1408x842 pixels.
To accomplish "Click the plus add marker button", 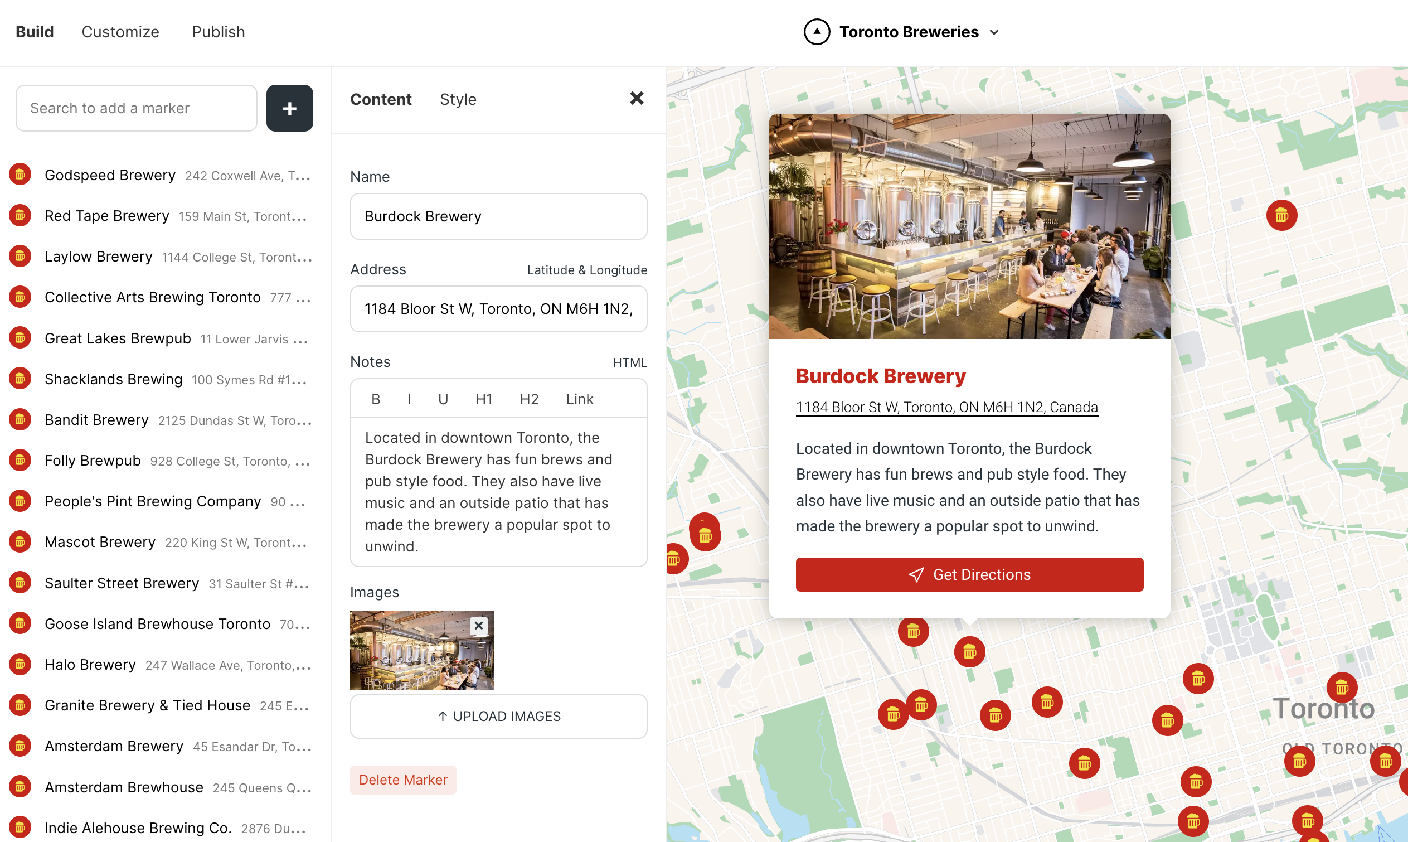I will (289, 108).
